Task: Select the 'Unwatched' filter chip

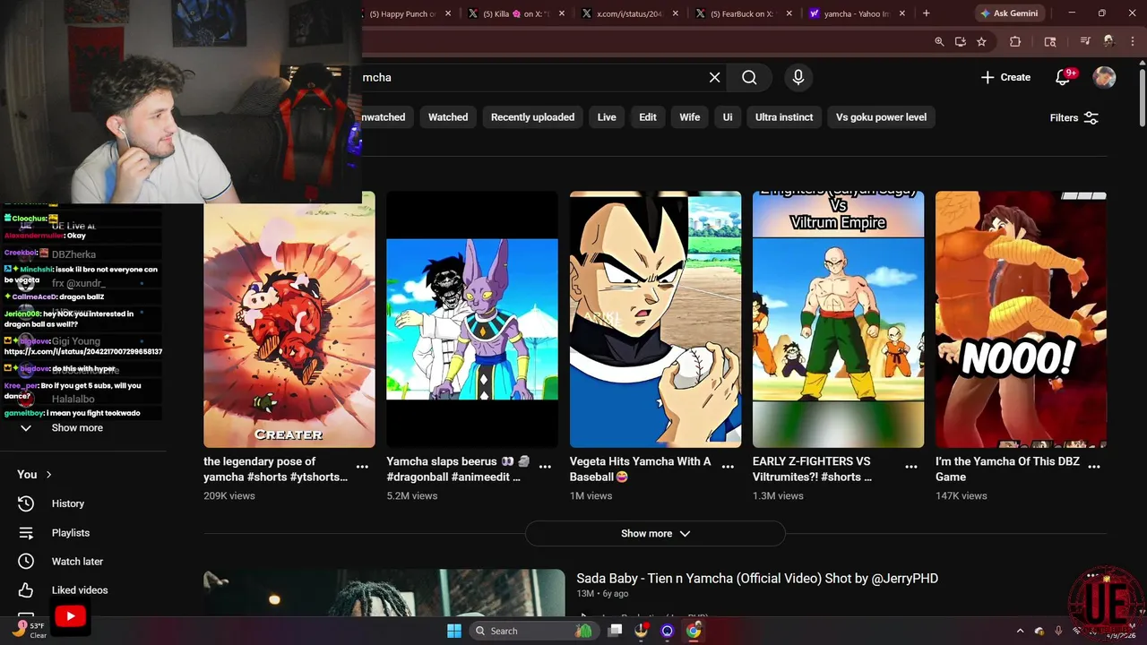Action: (x=386, y=117)
